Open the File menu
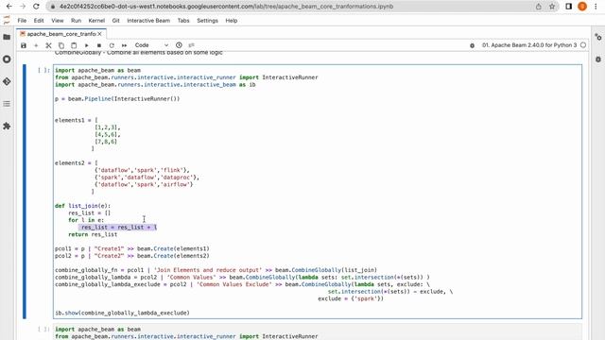 [22, 21]
